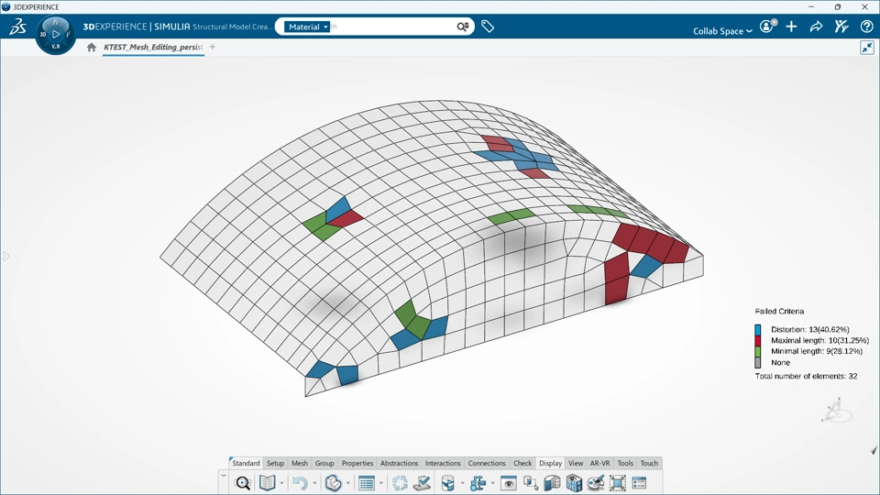Click 'Total number of elements: 32' text
Viewport: 880px width, 495px height.
[x=806, y=376]
